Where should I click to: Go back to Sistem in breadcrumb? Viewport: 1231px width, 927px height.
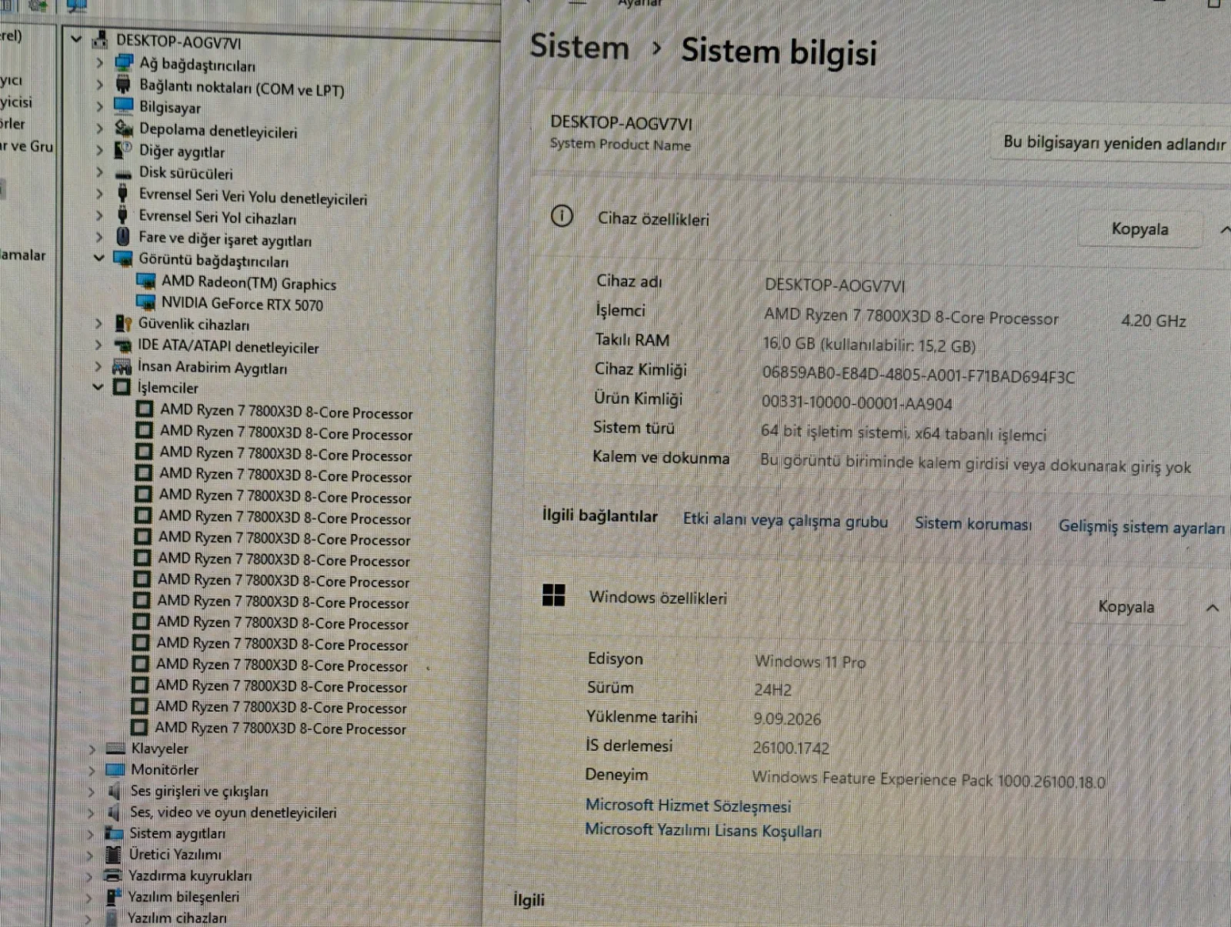pos(579,46)
